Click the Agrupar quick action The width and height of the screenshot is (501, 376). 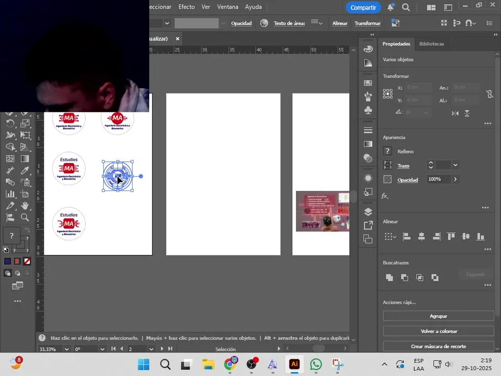tap(438, 316)
